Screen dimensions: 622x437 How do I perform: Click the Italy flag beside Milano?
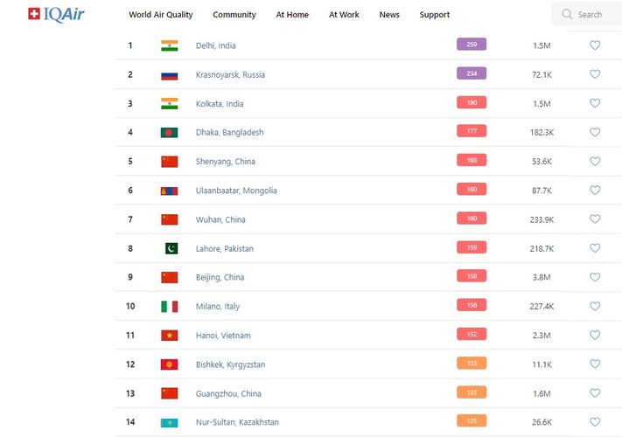tap(169, 307)
